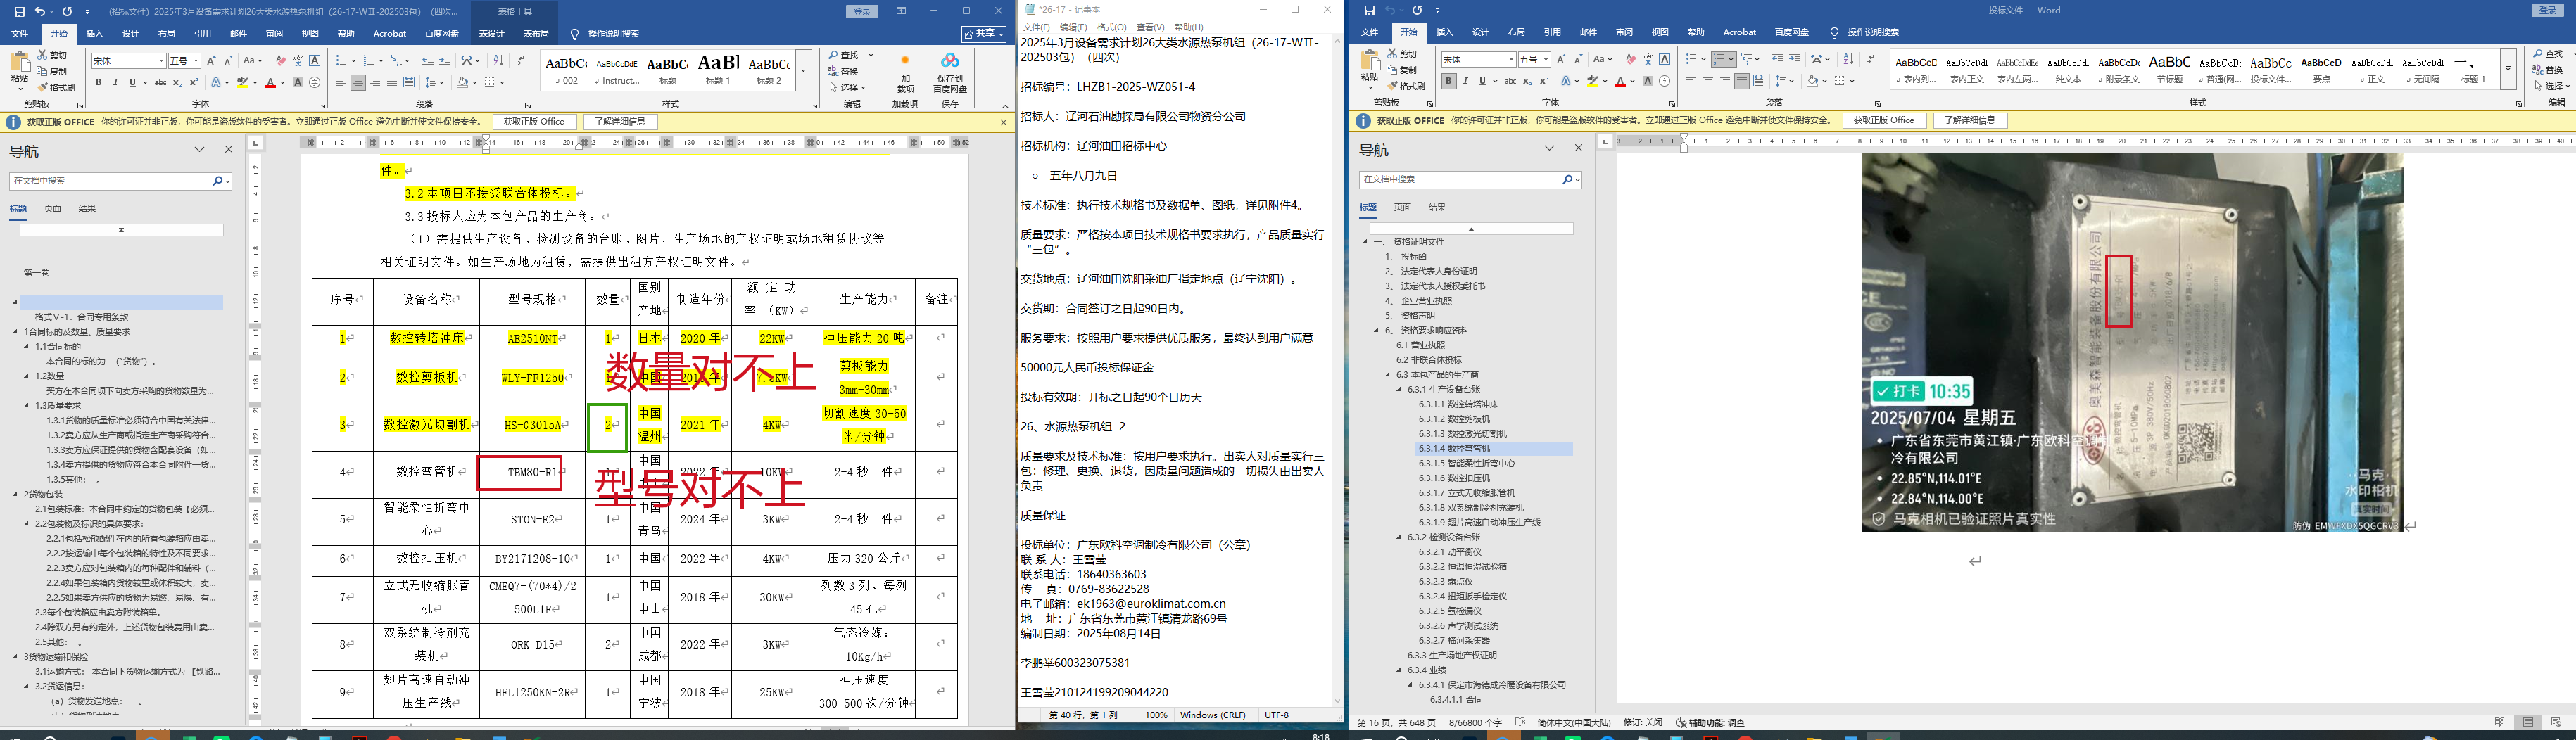Click 共享 share button in left Word
The width and height of the screenshot is (2576, 740).
tap(984, 33)
